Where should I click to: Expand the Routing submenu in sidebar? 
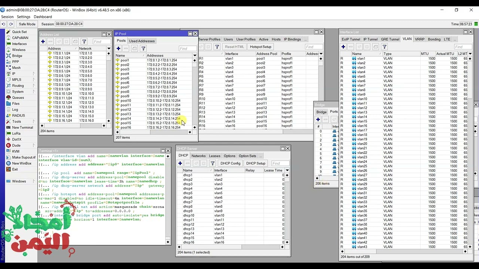(x=18, y=86)
